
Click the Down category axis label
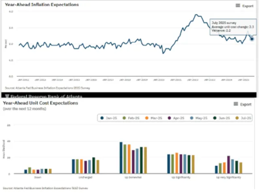click(37, 177)
